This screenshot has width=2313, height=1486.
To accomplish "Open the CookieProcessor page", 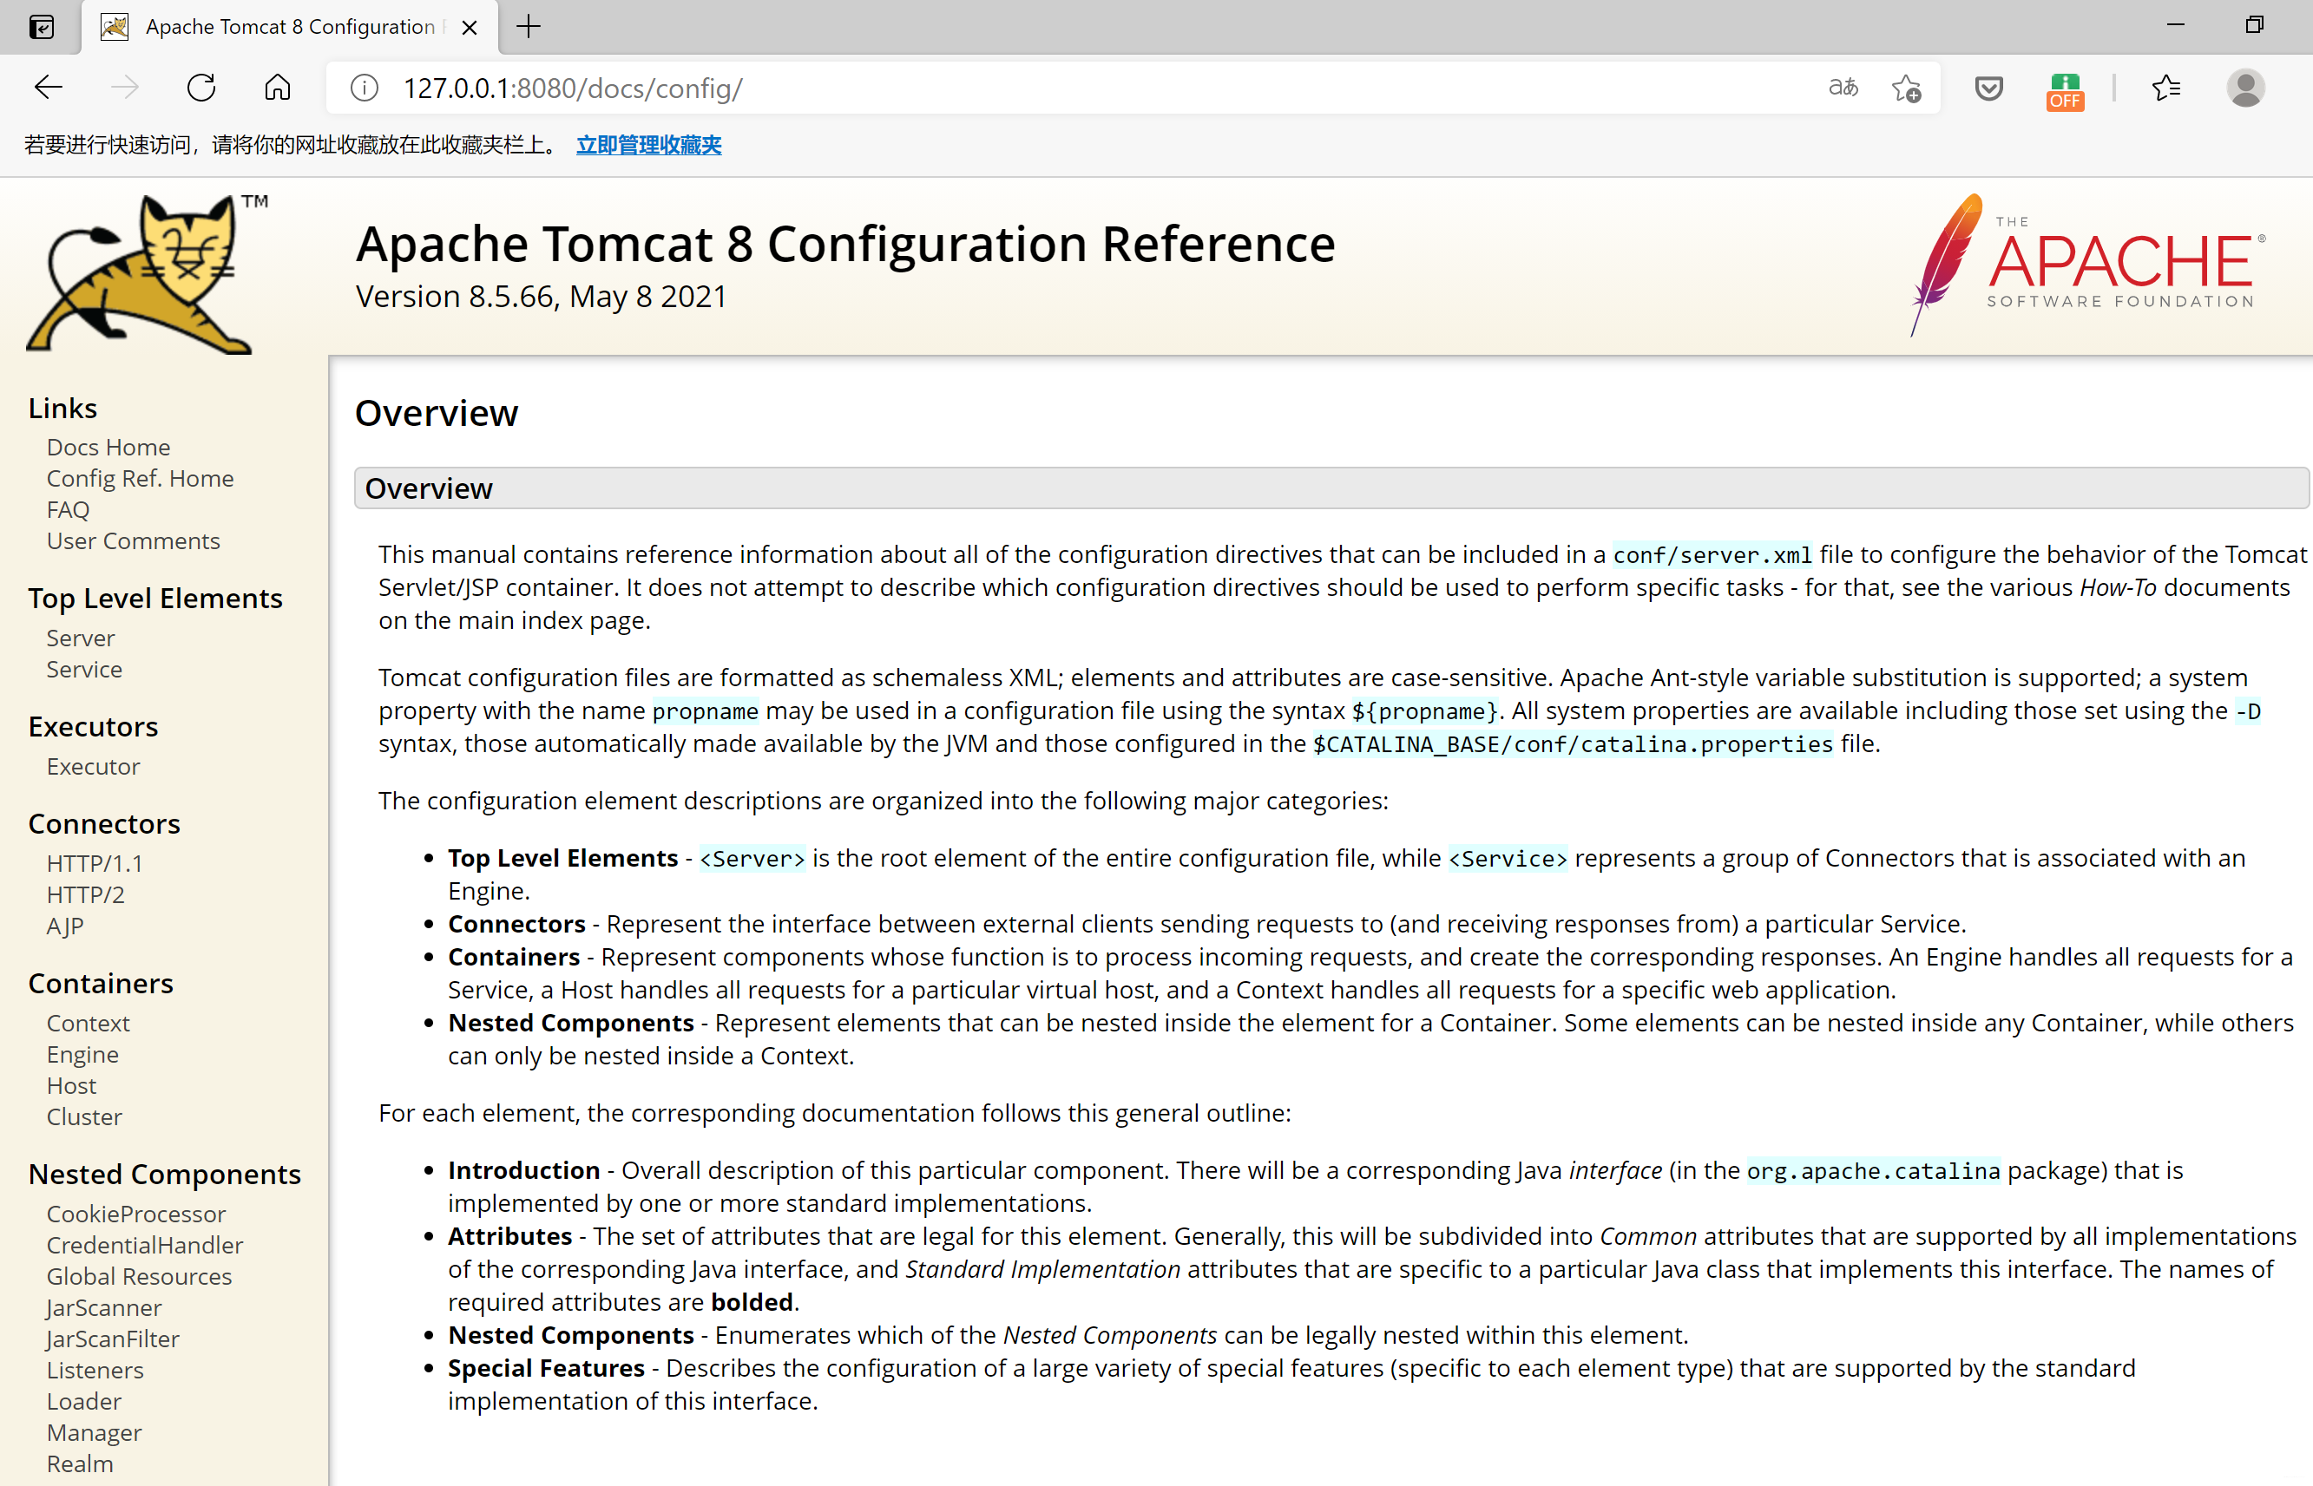I will tap(136, 1214).
